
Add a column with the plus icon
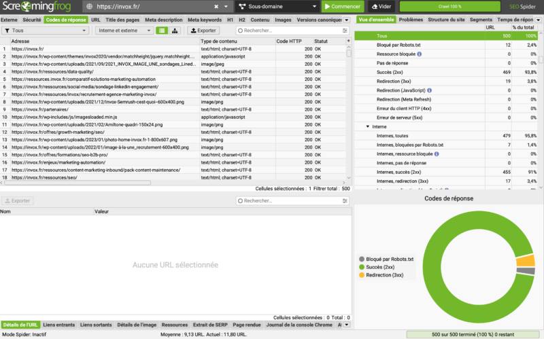(x=348, y=41)
